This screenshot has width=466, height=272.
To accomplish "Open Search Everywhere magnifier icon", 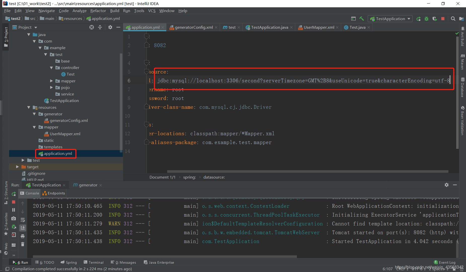I will 453,19.
